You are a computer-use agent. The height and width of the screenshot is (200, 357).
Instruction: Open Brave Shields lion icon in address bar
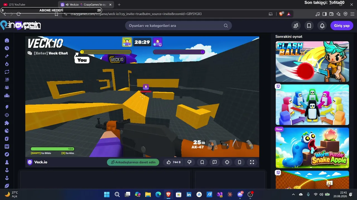[x=281, y=14]
